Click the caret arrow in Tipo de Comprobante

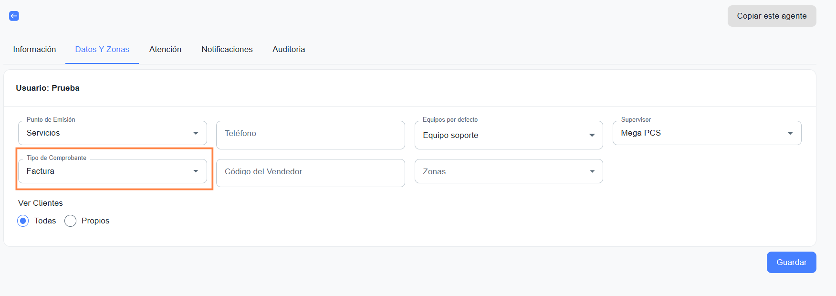pyautogui.click(x=196, y=171)
